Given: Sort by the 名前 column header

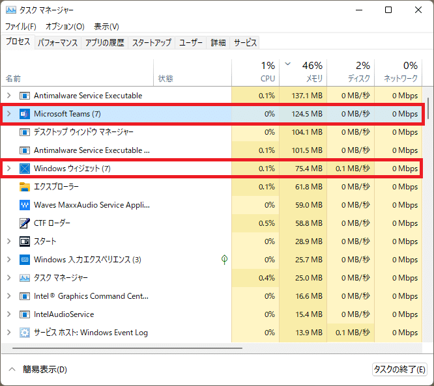Looking at the screenshot, I should 78,73.
